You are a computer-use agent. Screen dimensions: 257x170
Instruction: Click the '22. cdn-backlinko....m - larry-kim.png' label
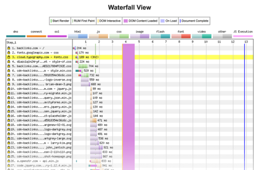[x=41, y=143]
